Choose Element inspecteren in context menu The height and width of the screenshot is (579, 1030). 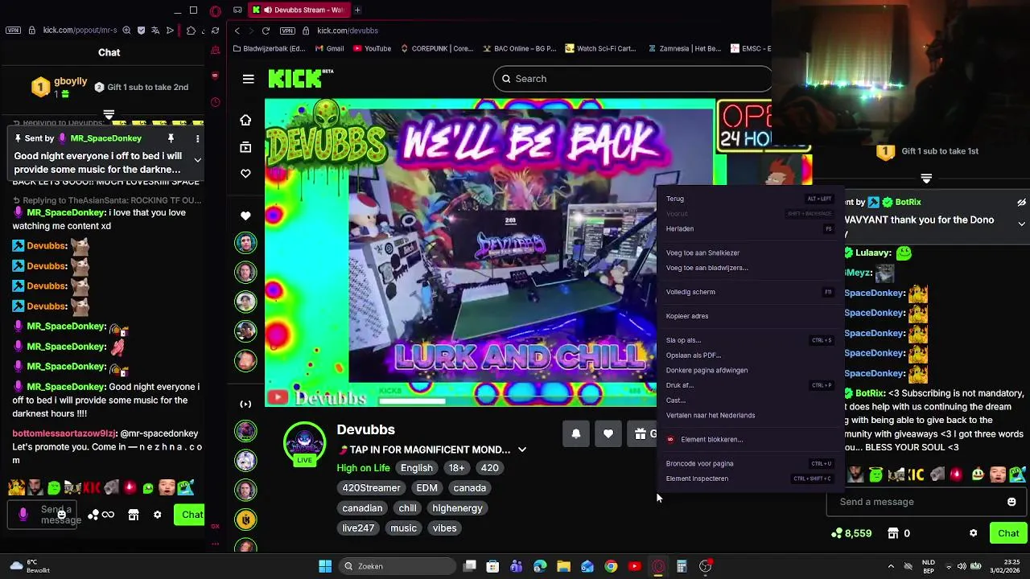[749, 478]
